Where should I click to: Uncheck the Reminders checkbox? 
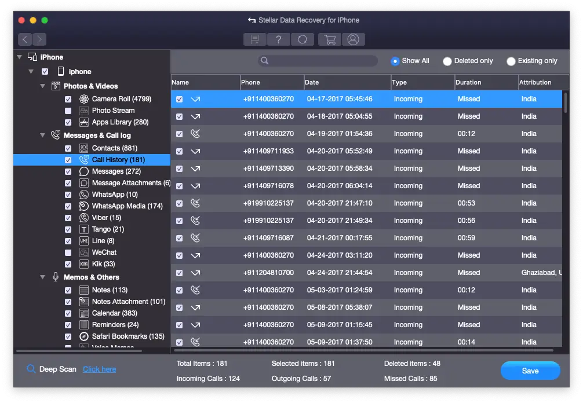coord(68,325)
